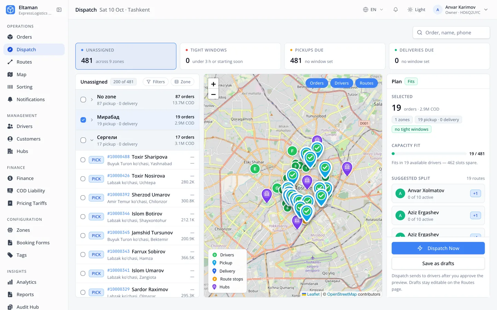The height and width of the screenshot is (310, 497).
Task: Select the Unassigned summary card
Action: pyautogui.click(x=126, y=56)
